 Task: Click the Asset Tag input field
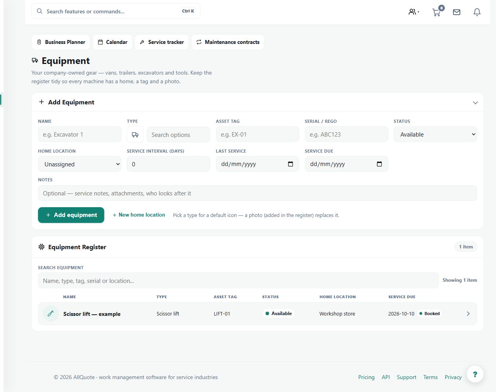coord(257,134)
